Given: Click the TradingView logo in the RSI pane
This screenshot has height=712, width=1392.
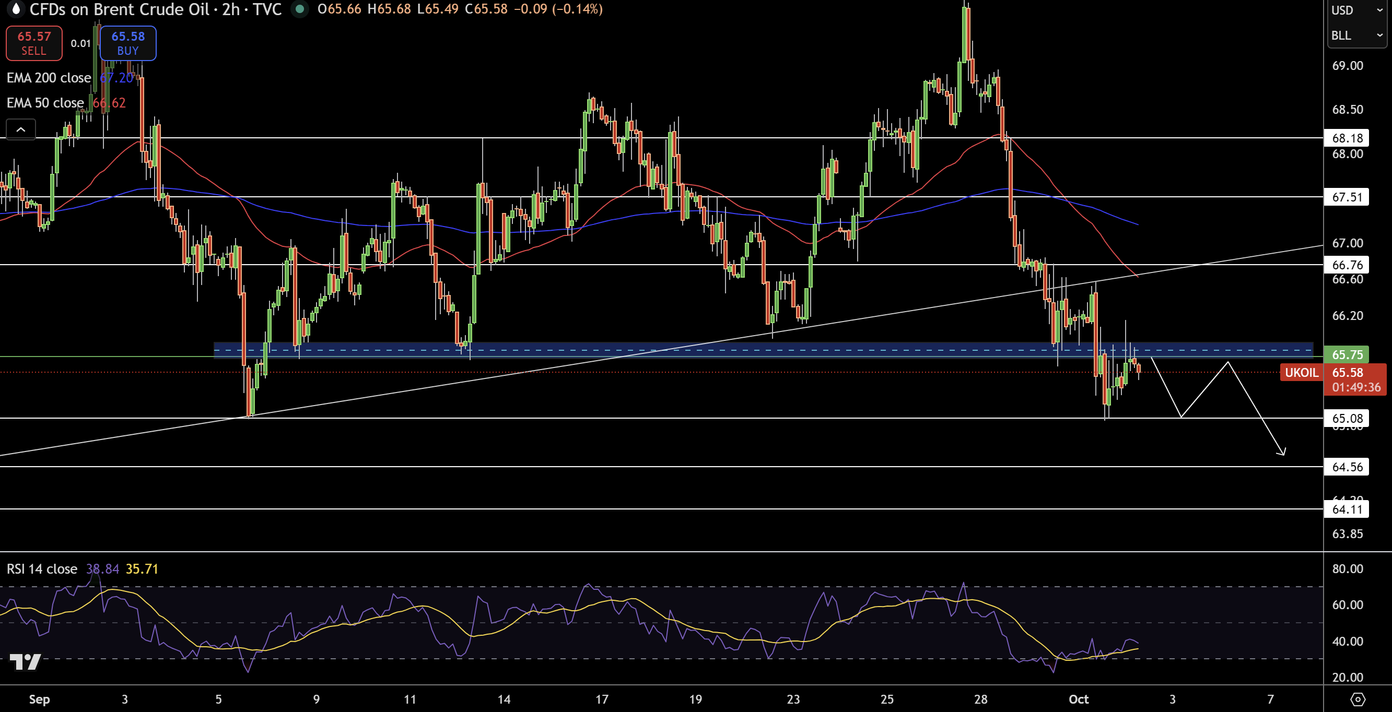Looking at the screenshot, I should coord(26,661).
